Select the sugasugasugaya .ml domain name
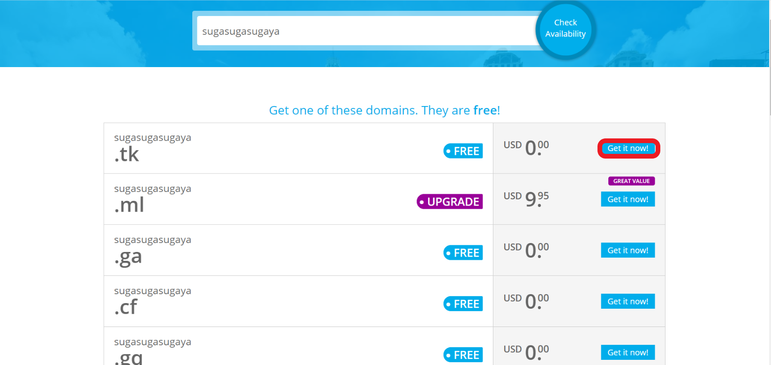 click(x=152, y=198)
